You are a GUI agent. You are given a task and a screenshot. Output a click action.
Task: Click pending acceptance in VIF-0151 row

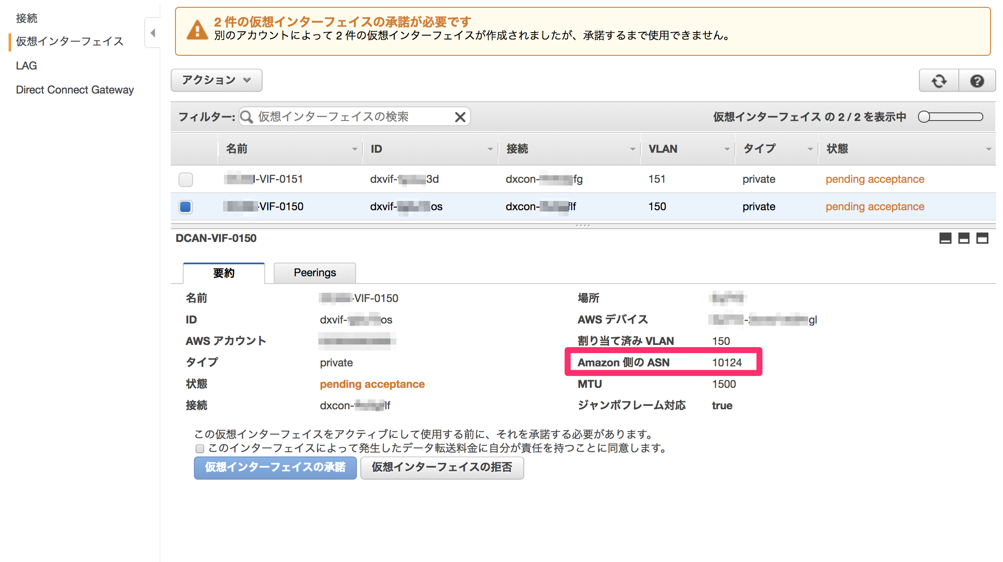[x=875, y=179]
